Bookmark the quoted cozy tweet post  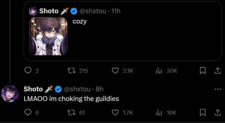(x=202, y=71)
